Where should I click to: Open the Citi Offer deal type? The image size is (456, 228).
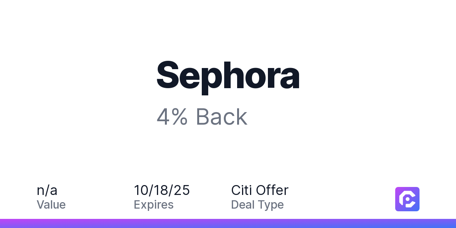coord(260,190)
